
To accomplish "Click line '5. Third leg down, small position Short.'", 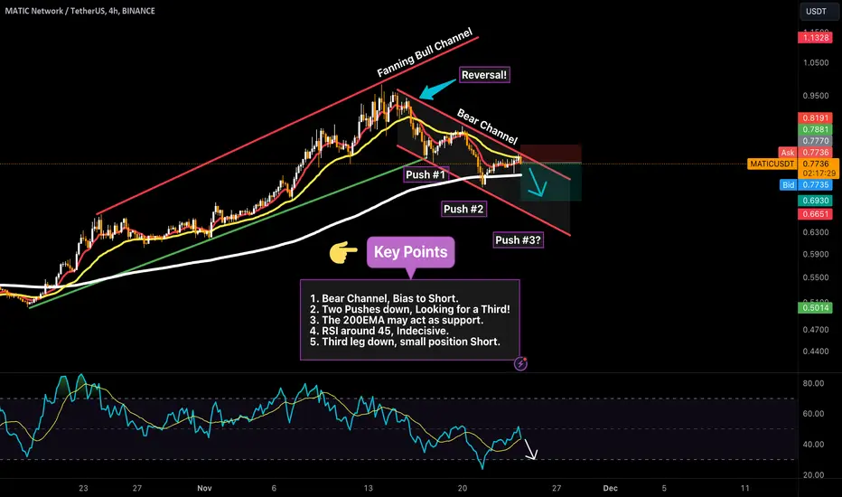I will click(x=405, y=342).
